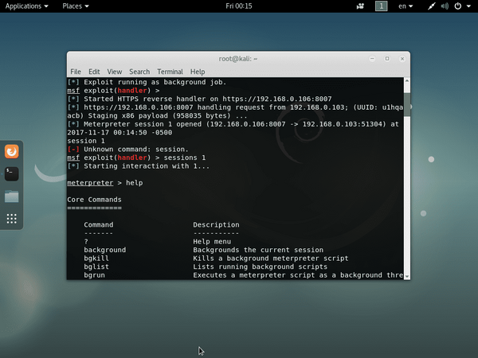Click the 'Description' column header
Image resolution: width=478 pixels, height=358 pixels.
point(216,224)
